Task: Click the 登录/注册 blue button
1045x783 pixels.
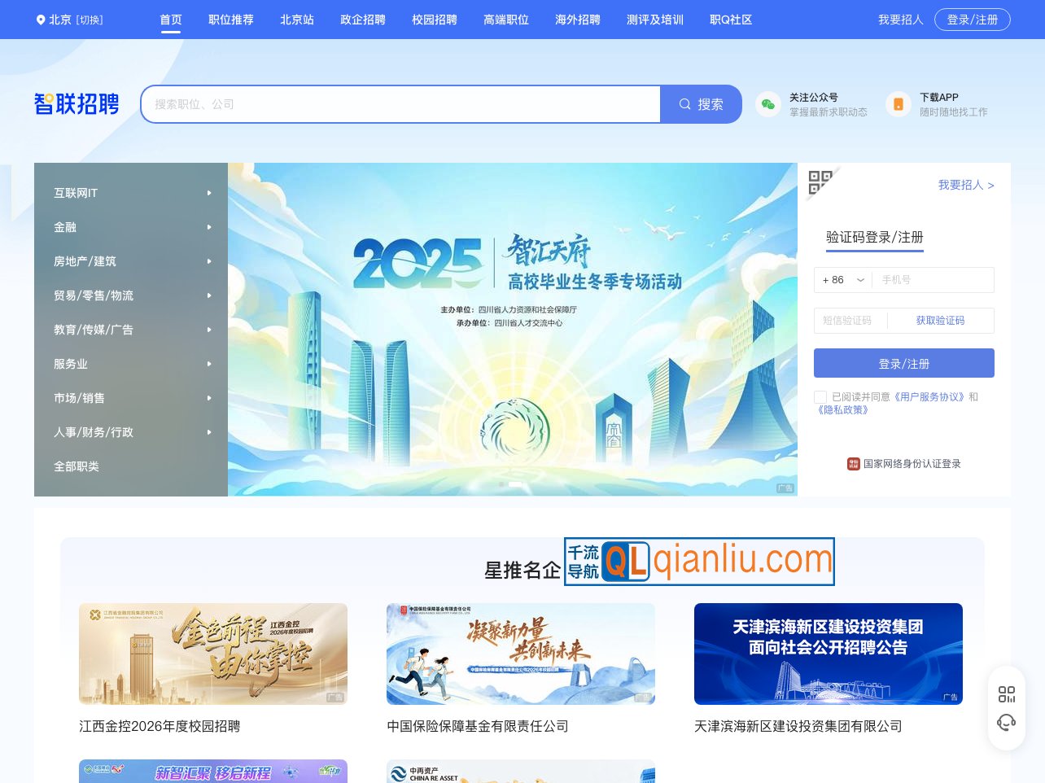Action: (903, 363)
